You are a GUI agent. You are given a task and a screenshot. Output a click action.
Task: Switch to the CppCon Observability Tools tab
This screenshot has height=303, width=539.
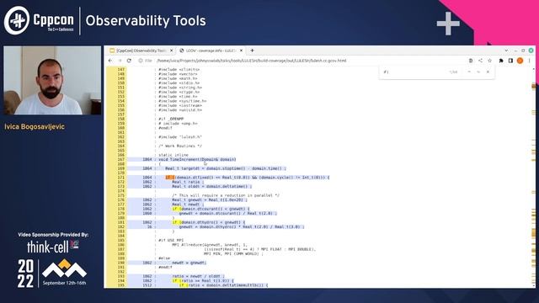[141, 50]
